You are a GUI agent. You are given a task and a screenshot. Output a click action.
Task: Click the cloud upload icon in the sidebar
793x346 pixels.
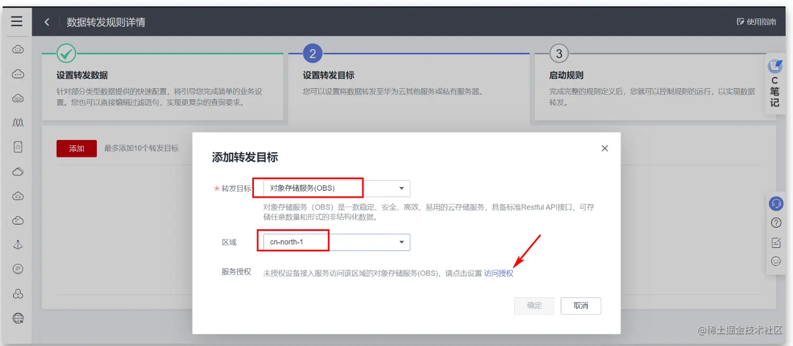coord(17,195)
